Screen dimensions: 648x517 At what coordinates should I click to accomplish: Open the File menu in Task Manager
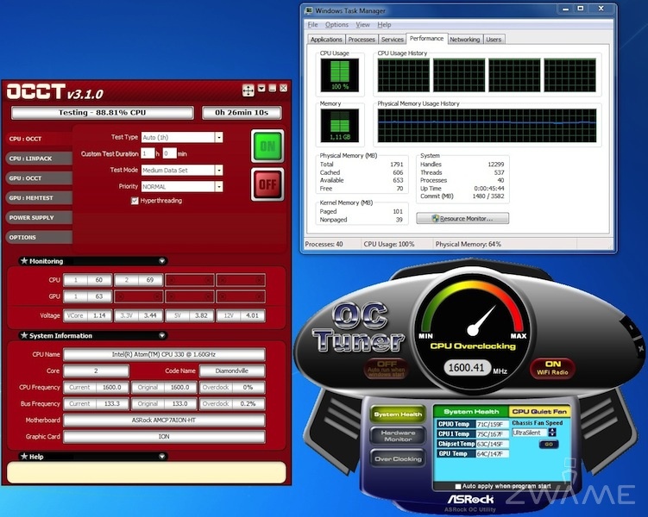[x=312, y=25]
